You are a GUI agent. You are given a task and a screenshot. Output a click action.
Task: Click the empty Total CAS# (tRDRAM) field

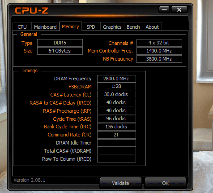pyautogui.click(x=116, y=151)
